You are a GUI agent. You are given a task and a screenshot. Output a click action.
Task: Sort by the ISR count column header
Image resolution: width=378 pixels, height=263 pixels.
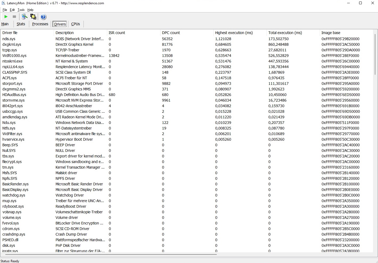click(x=133, y=33)
